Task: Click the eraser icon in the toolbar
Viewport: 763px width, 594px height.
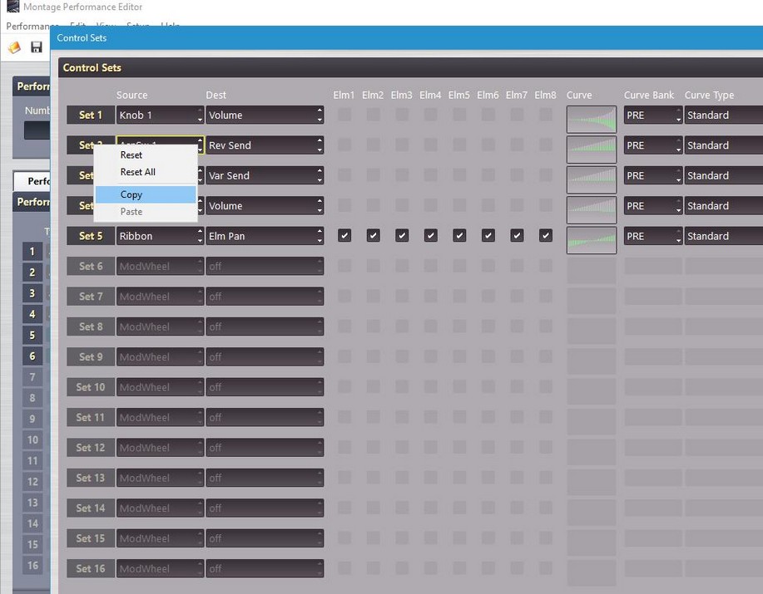Action: (14, 47)
